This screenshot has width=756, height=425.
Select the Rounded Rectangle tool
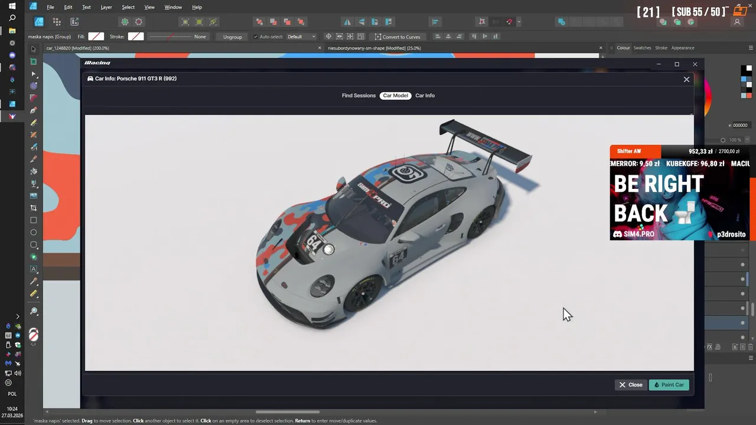(x=34, y=245)
